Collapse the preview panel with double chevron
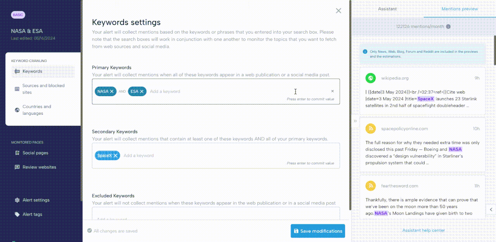This screenshot has width=496, height=242. coord(355,121)
